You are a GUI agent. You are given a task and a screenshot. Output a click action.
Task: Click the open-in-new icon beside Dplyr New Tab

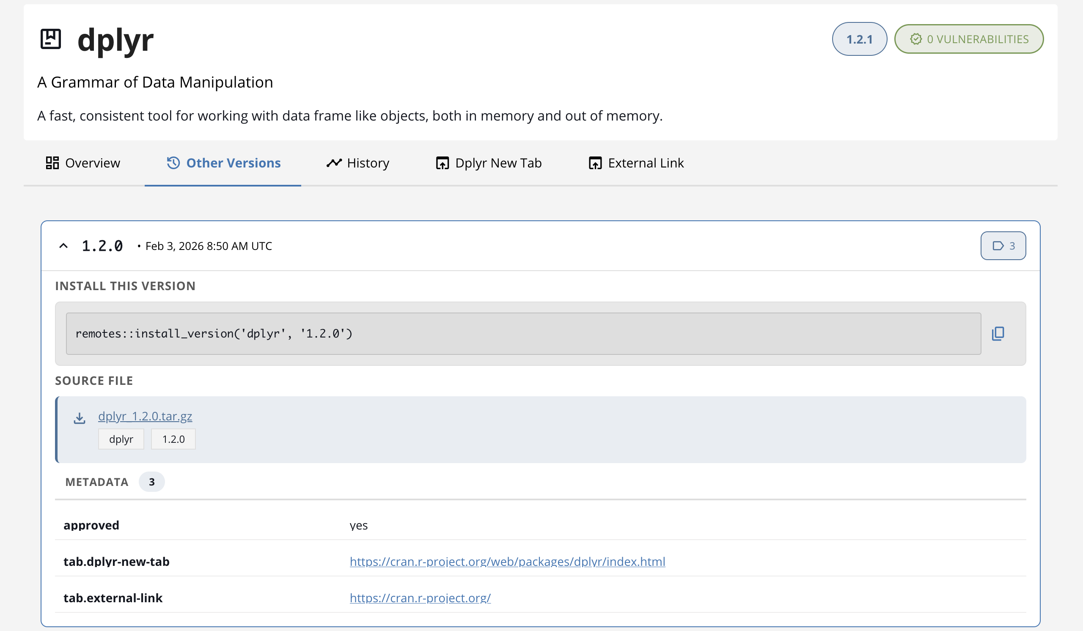(x=442, y=163)
